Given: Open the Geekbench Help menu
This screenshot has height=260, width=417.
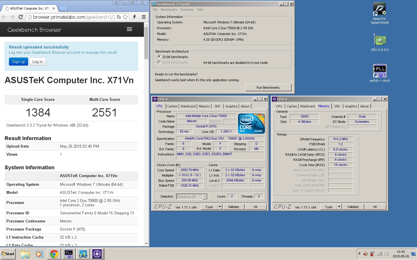Looking at the screenshot, I should pos(200,10).
